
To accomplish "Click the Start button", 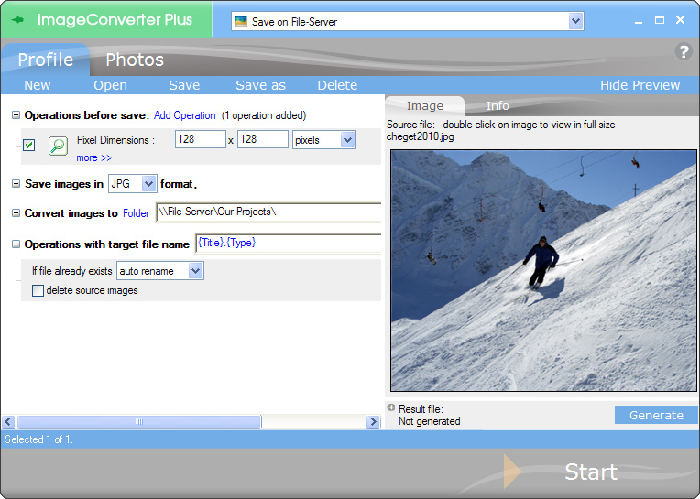I will [590, 472].
